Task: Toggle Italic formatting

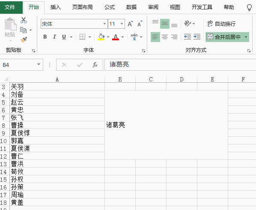Action: [x=54, y=37]
